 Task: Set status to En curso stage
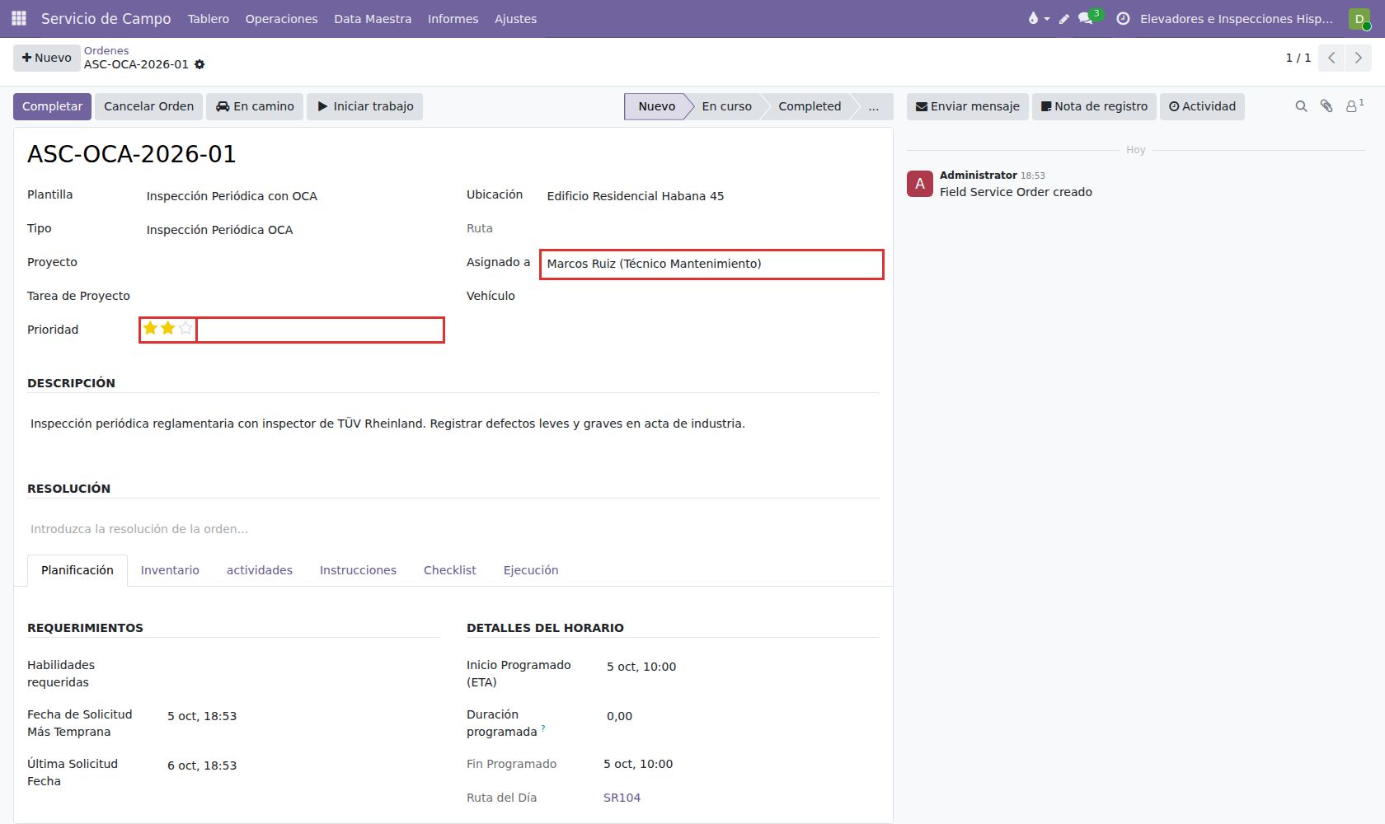pyautogui.click(x=726, y=106)
